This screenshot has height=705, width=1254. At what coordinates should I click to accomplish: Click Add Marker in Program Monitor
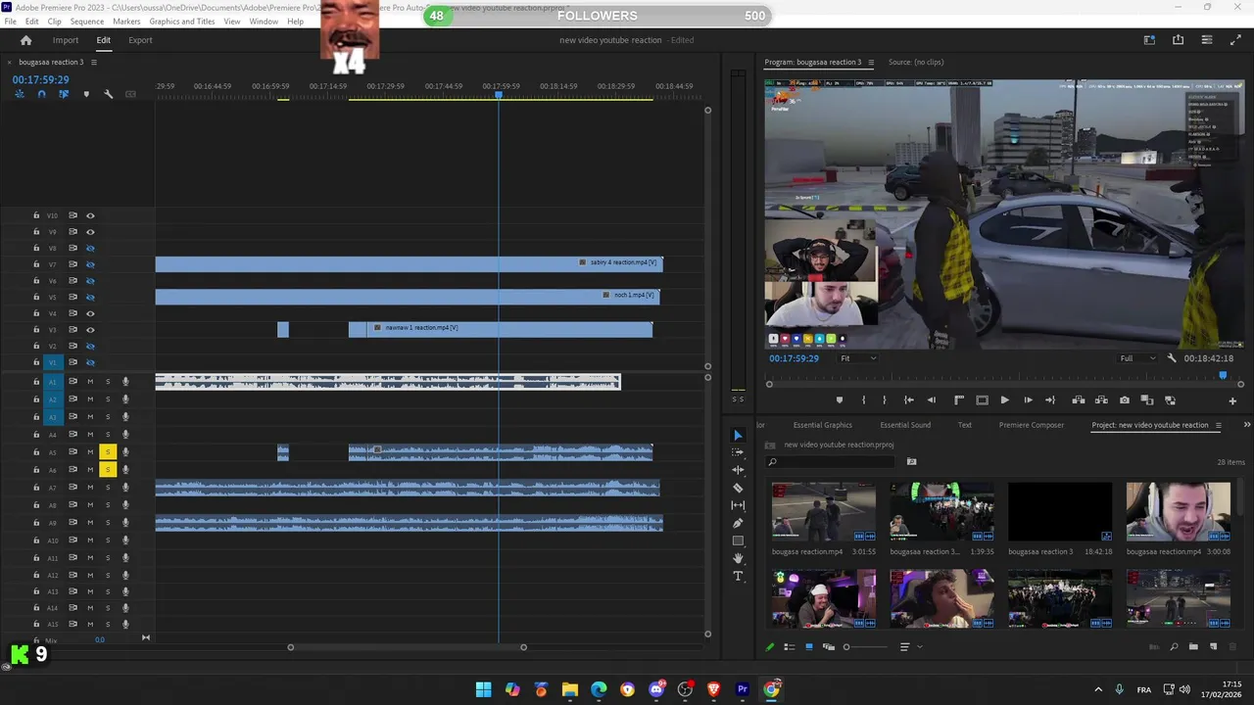click(x=839, y=400)
